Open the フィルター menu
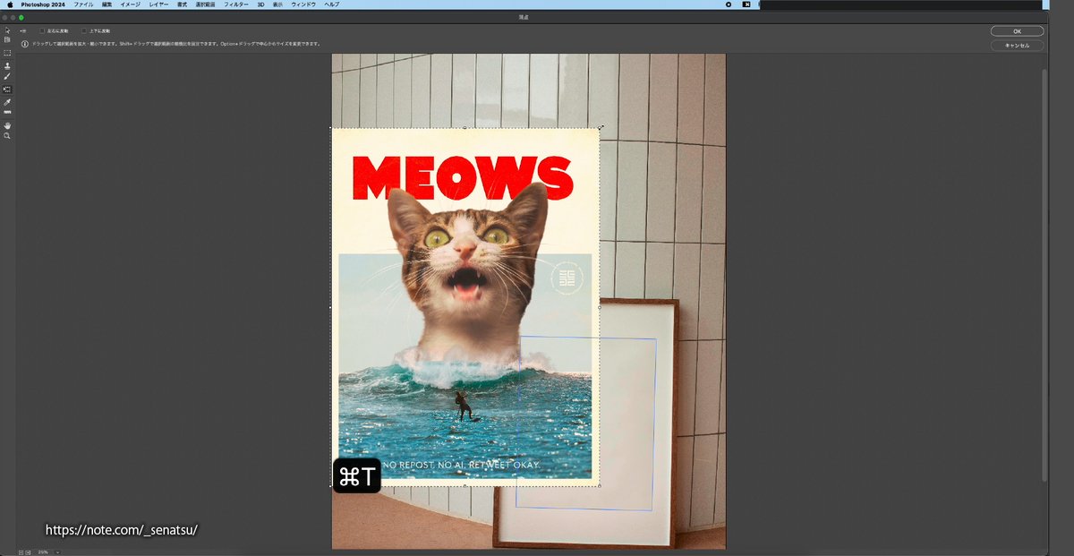 click(236, 4)
